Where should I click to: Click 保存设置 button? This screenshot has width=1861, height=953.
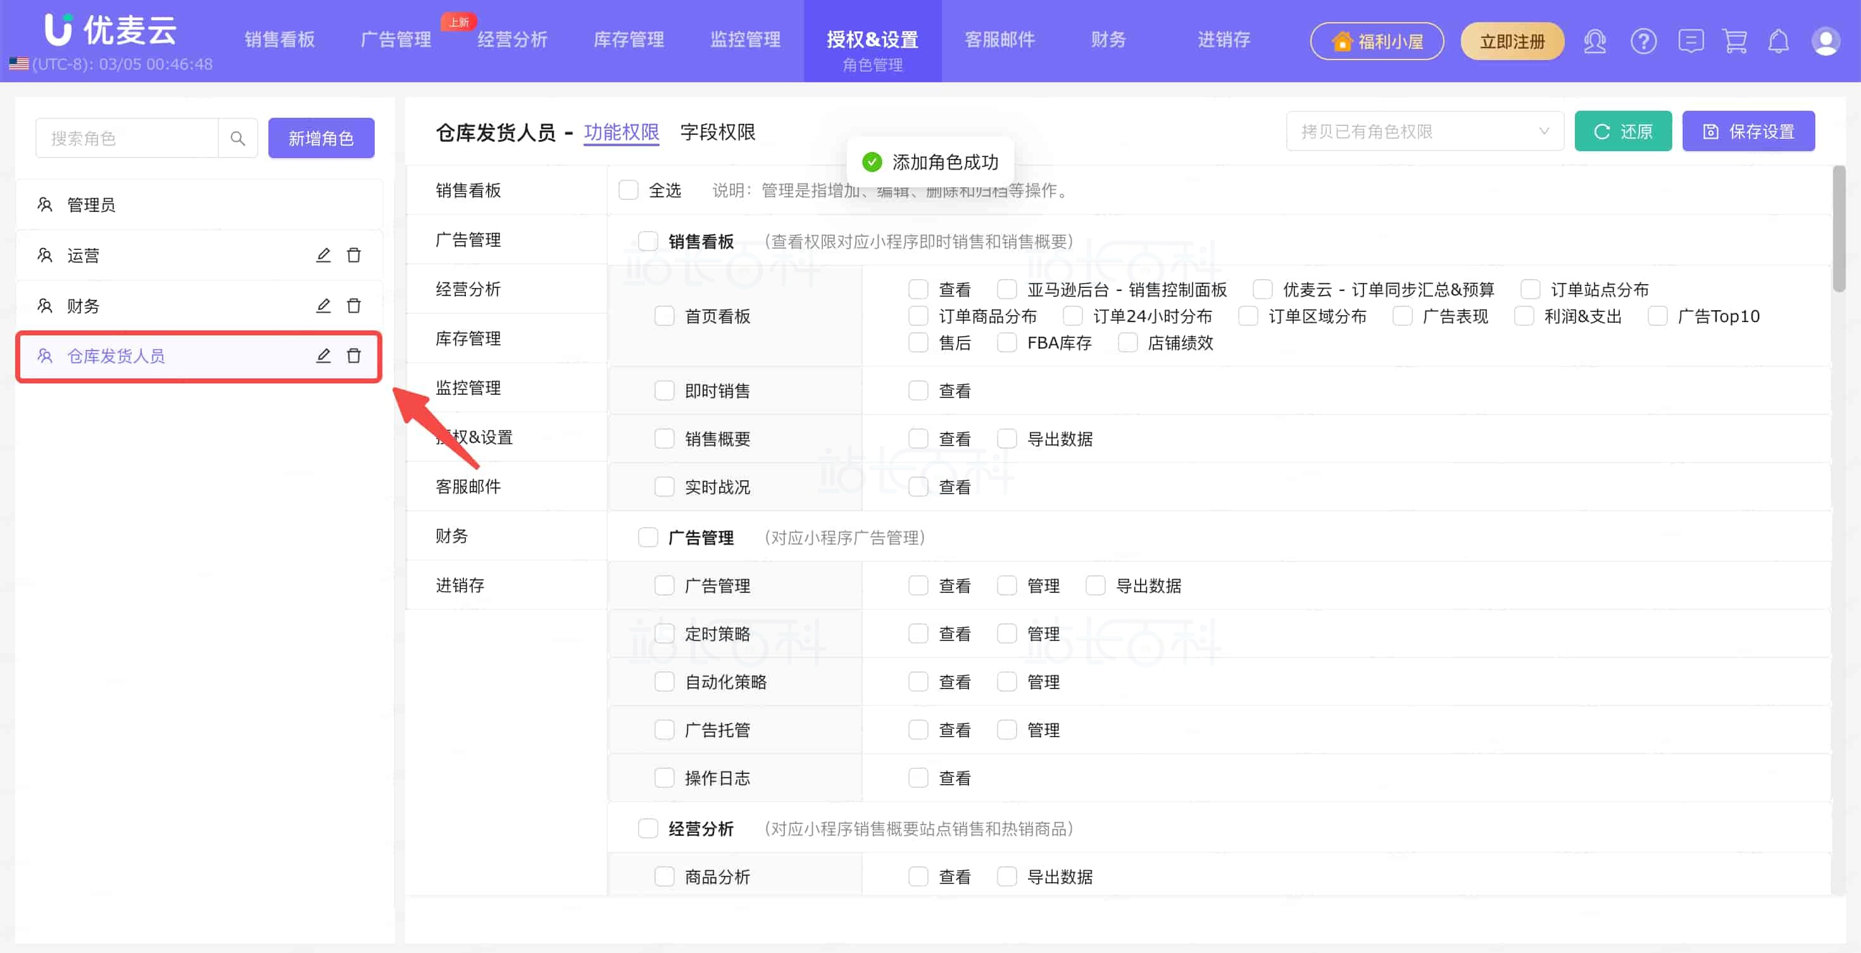pyautogui.click(x=1748, y=132)
